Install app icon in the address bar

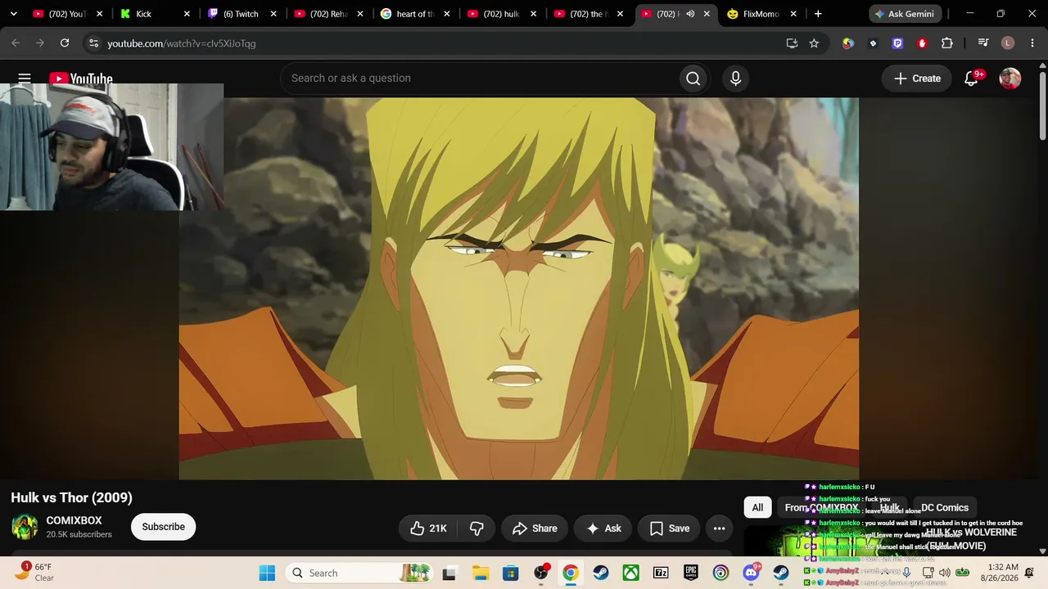pos(792,43)
